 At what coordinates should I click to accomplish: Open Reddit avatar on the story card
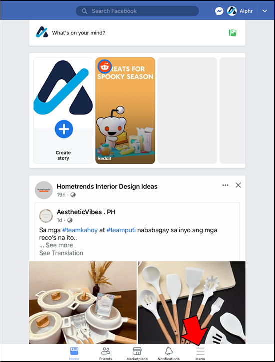(x=105, y=67)
